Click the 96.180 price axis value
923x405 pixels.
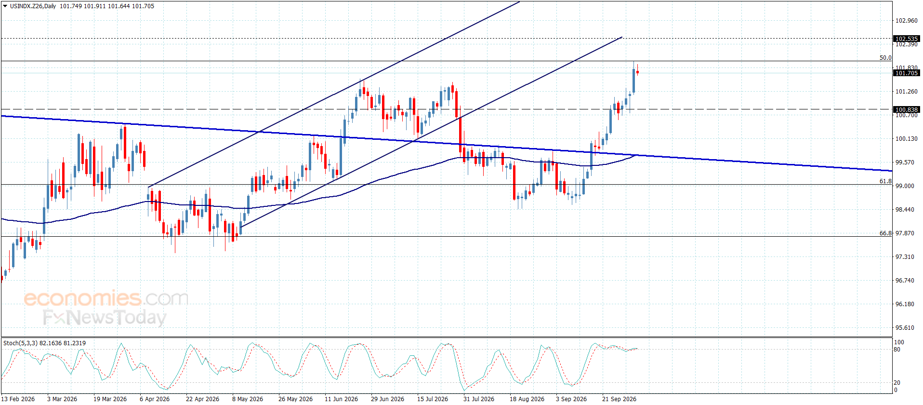pyautogui.click(x=904, y=304)
